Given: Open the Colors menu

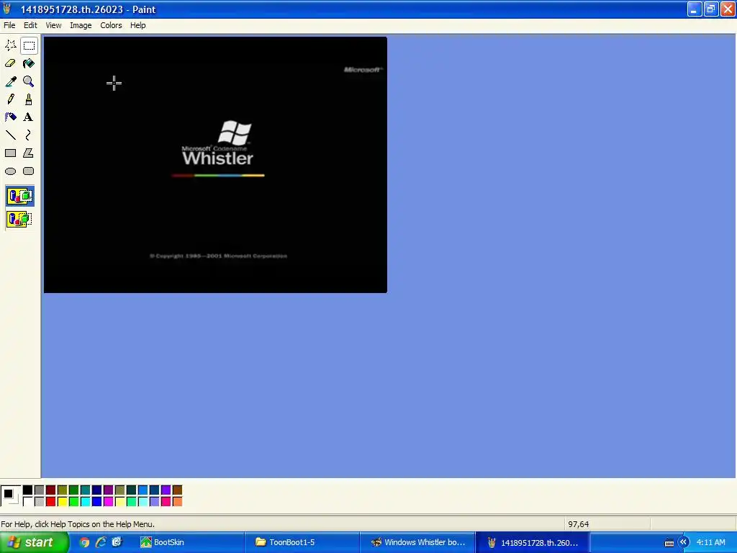Looking at the screenshot, I should [111, 25].
